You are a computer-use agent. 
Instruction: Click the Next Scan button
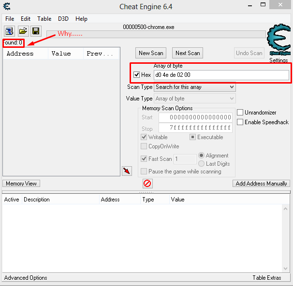pos(188,53)
